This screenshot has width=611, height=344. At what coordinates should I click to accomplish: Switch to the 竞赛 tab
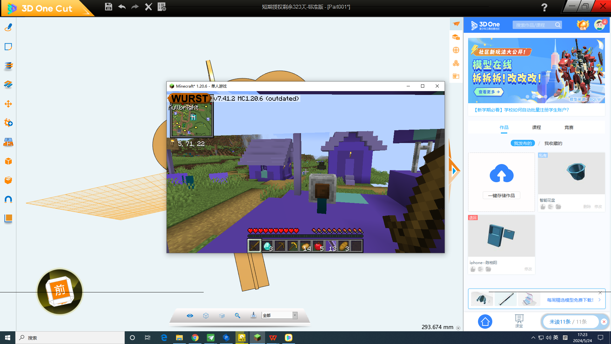tap(569, 127)
